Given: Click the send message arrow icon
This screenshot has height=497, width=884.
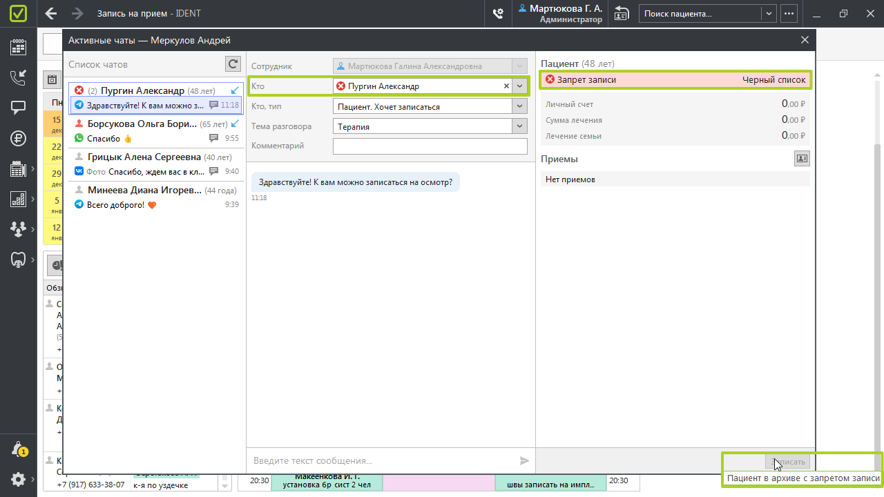Looking at the screenshot, I should point(524,460).
